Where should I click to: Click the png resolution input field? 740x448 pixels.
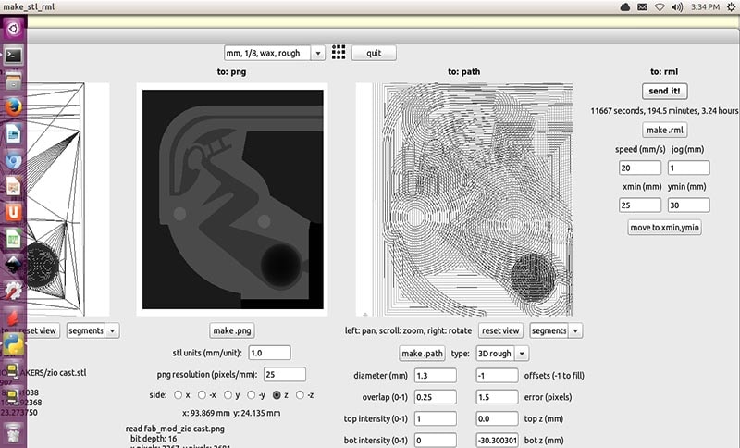[285, 374]
